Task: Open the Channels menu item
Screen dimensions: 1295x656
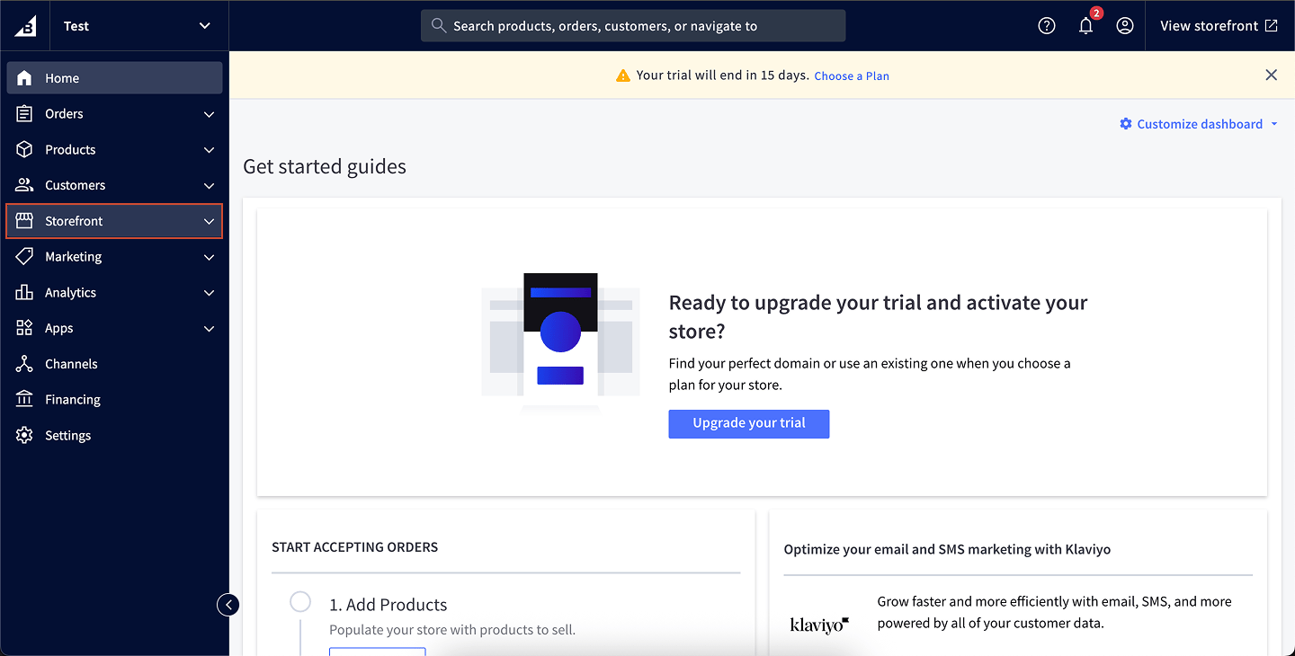Action: point(114,364)
